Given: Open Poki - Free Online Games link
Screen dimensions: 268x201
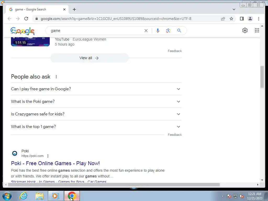Looking at the screenshot, I should point(55,163).
